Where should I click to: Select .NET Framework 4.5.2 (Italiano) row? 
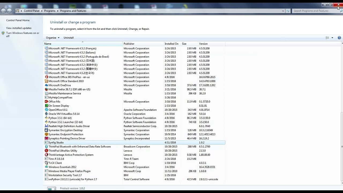134,53
